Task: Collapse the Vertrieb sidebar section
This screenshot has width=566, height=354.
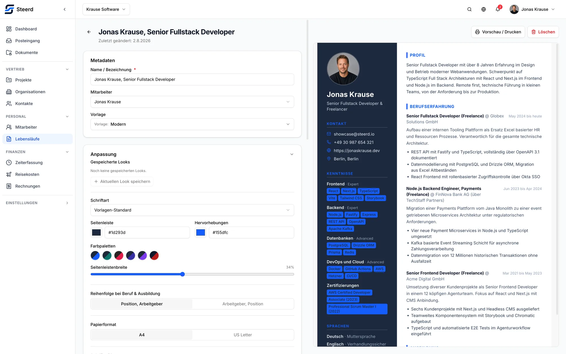Action: click(67, 69)
